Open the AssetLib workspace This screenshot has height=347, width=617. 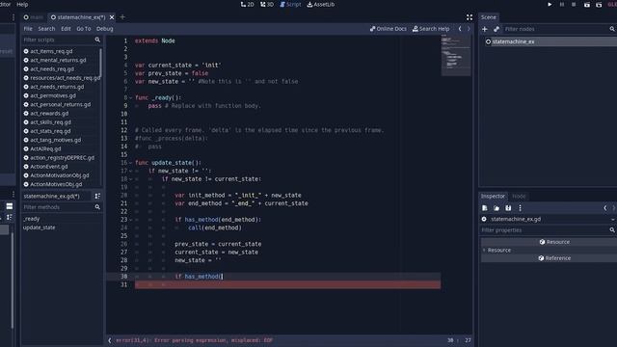[321, 4]
